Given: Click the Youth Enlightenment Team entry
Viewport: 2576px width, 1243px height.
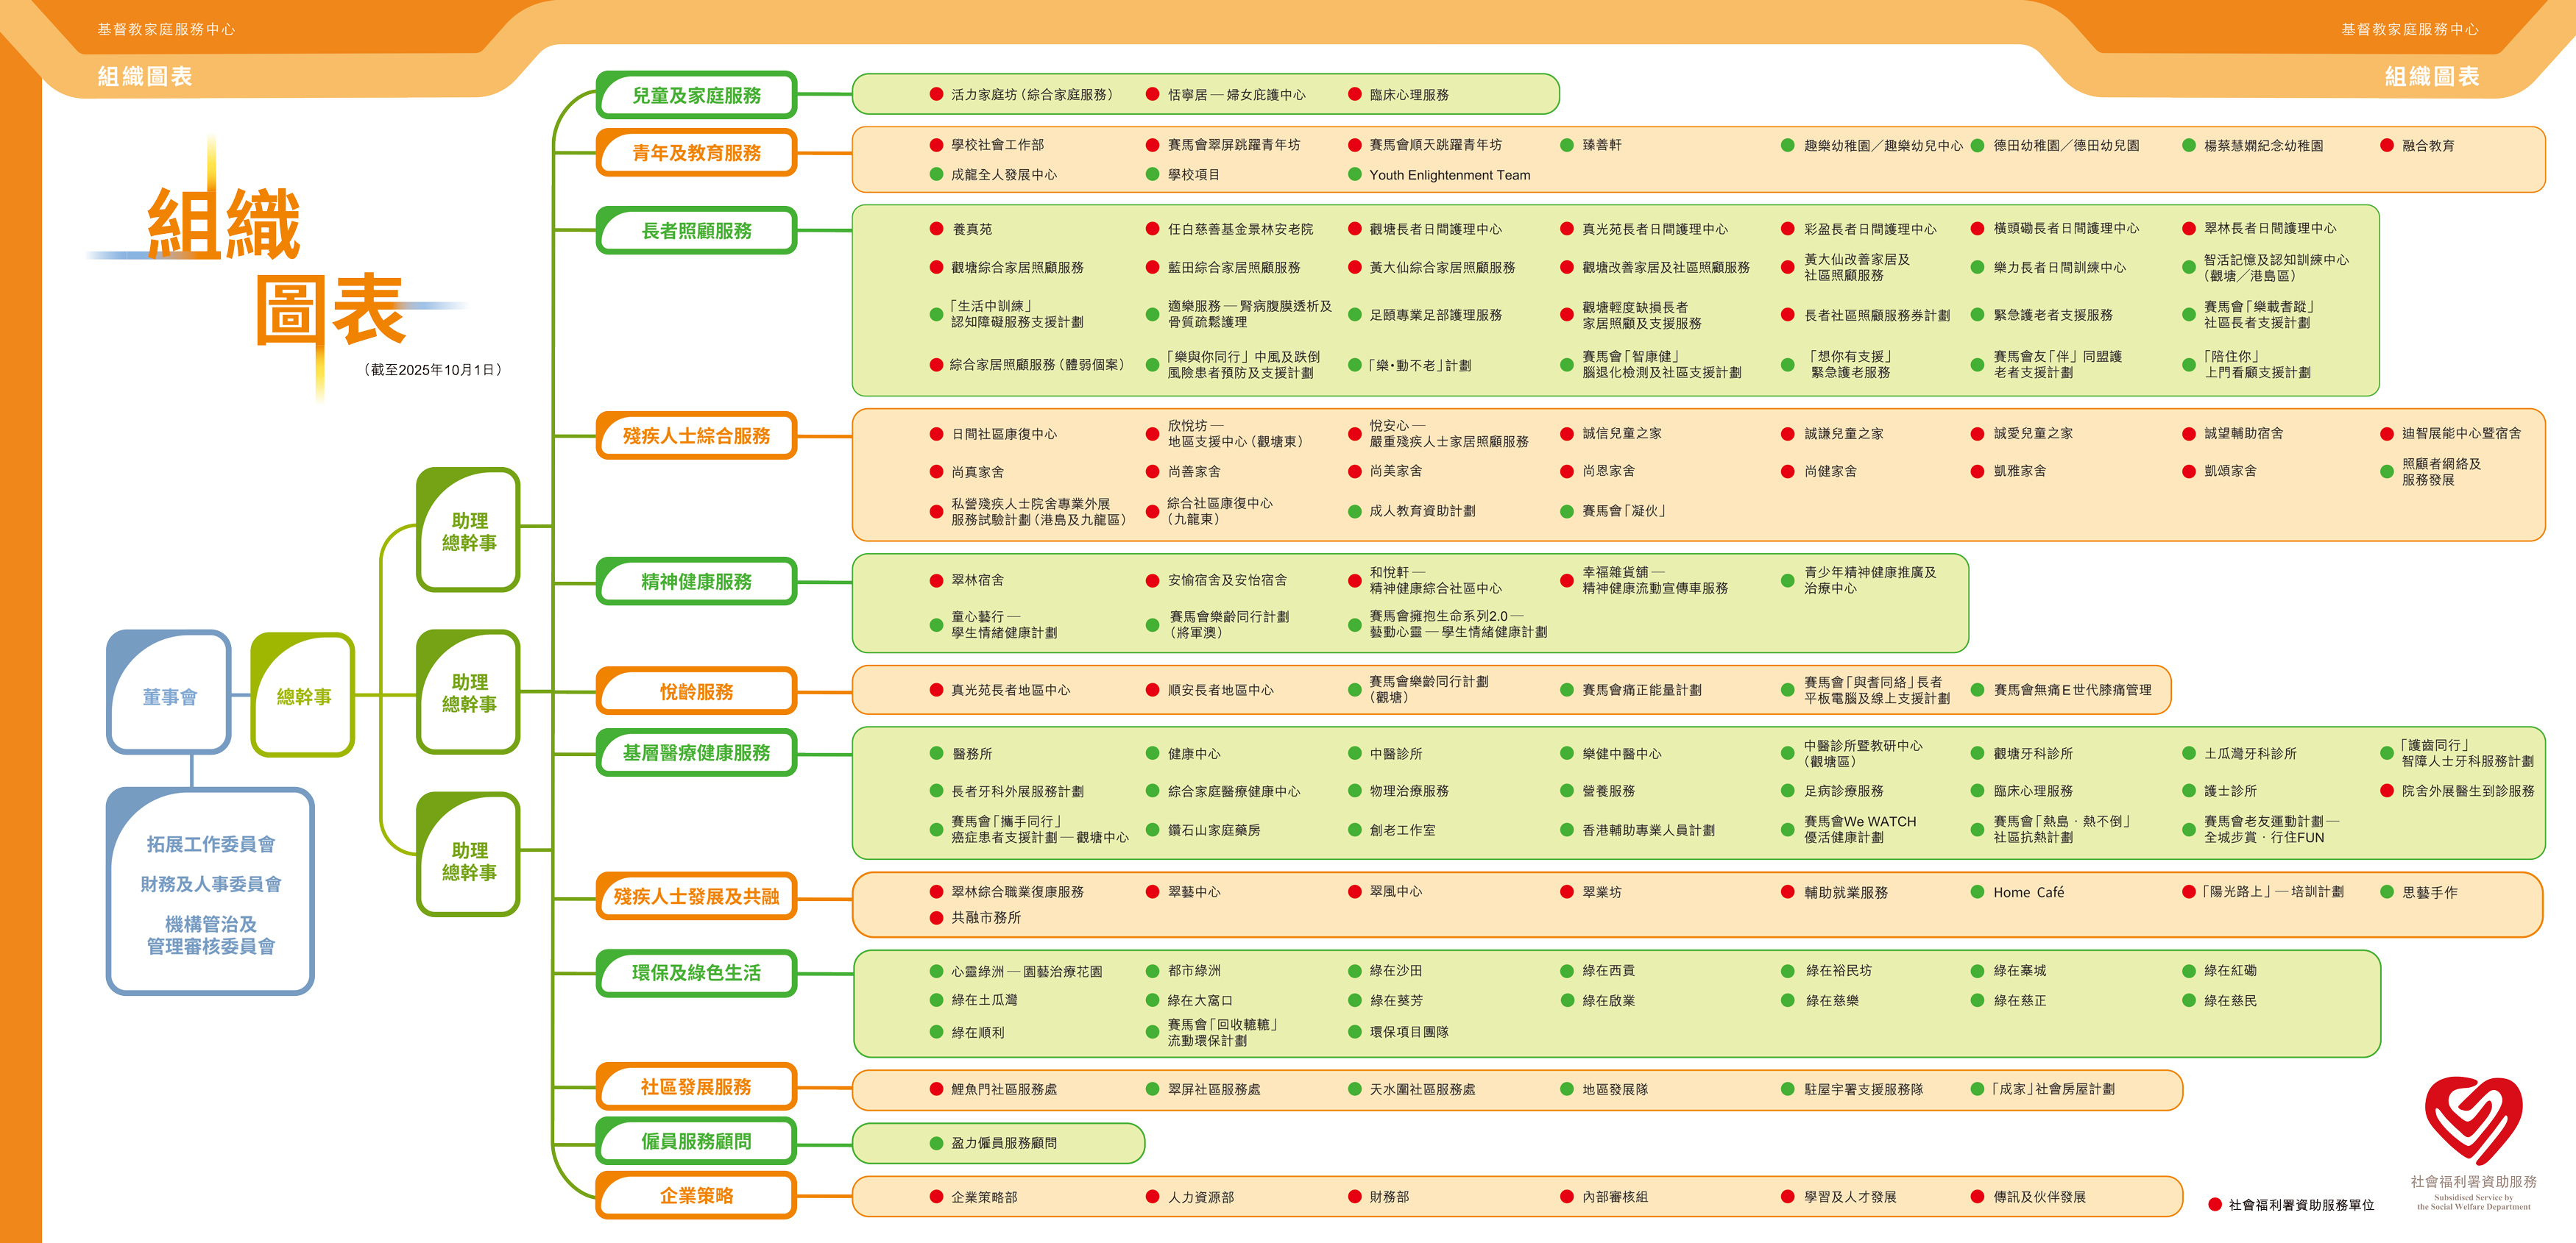Looking at the screenshot, I should pyautogui.click(x=1449, y=175).
